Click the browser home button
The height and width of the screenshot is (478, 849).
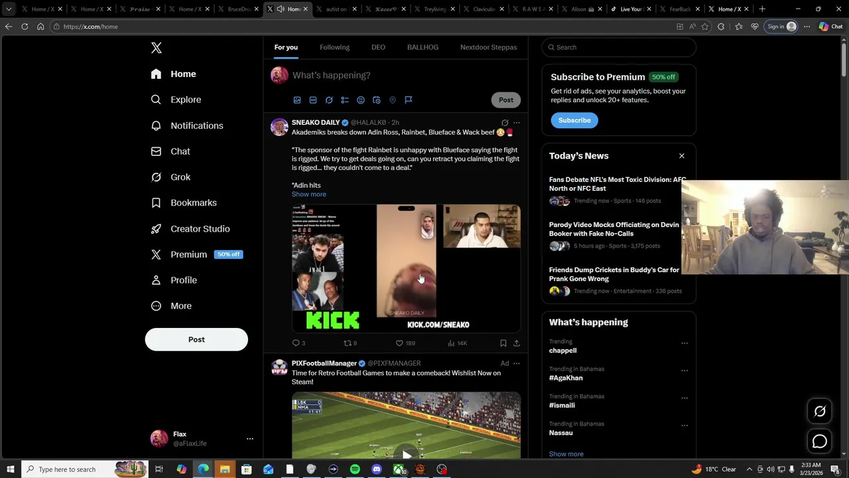pos(40,27)
